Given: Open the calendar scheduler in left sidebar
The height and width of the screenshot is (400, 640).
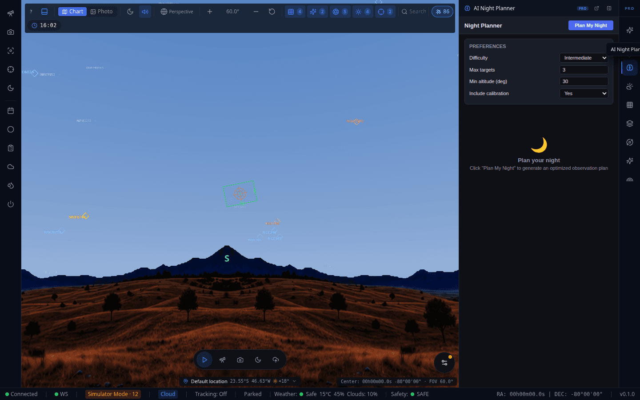Looking at the screenshot, I should [x=11, y=111].
